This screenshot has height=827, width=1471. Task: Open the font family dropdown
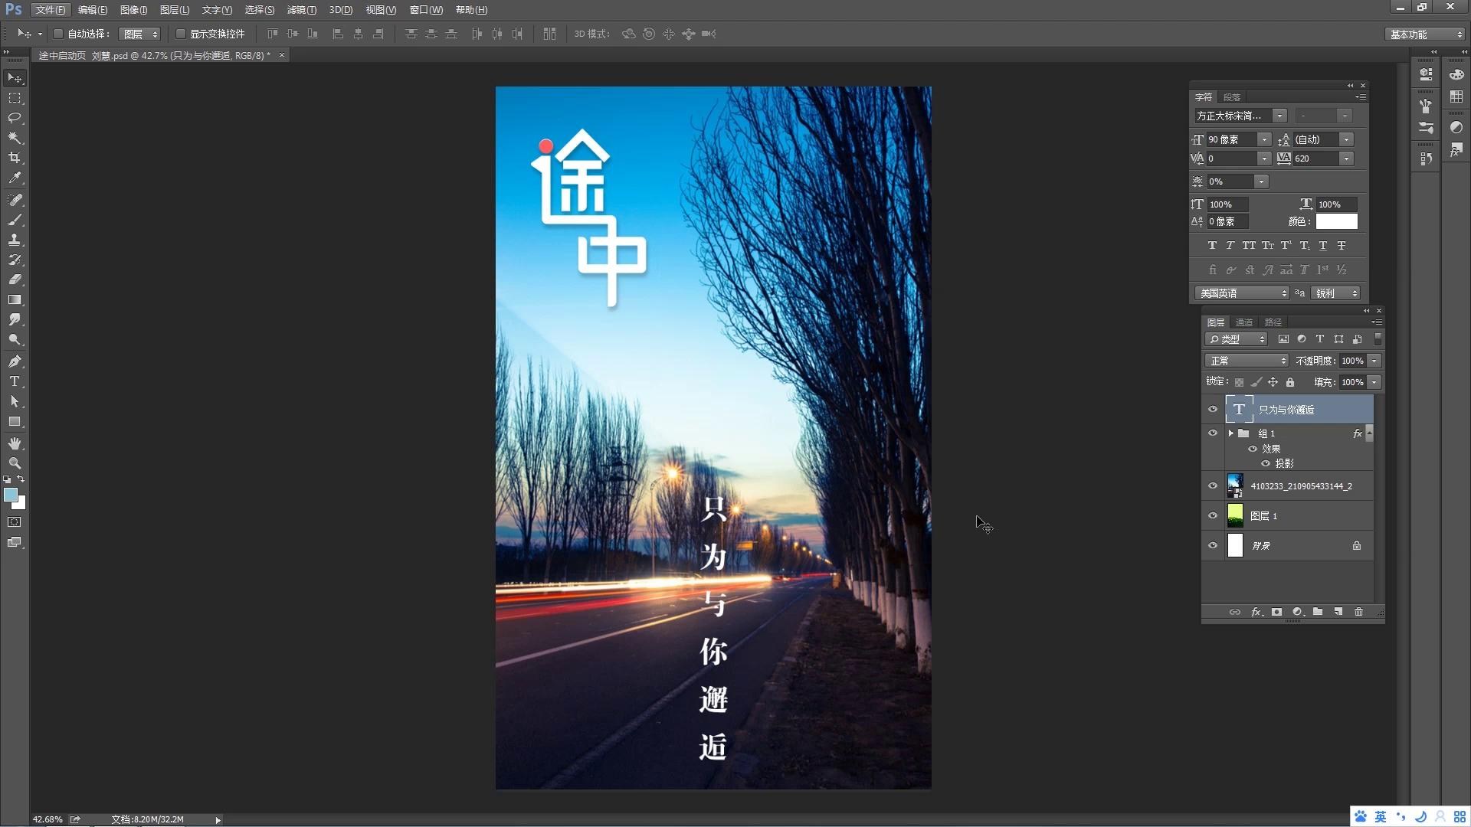1279,116
